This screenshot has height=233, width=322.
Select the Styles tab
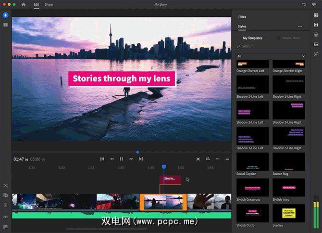(242, 26)
